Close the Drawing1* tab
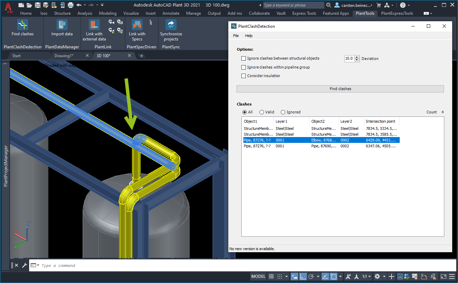This screenshot has width=458, height=283. [x=87, y=56]
